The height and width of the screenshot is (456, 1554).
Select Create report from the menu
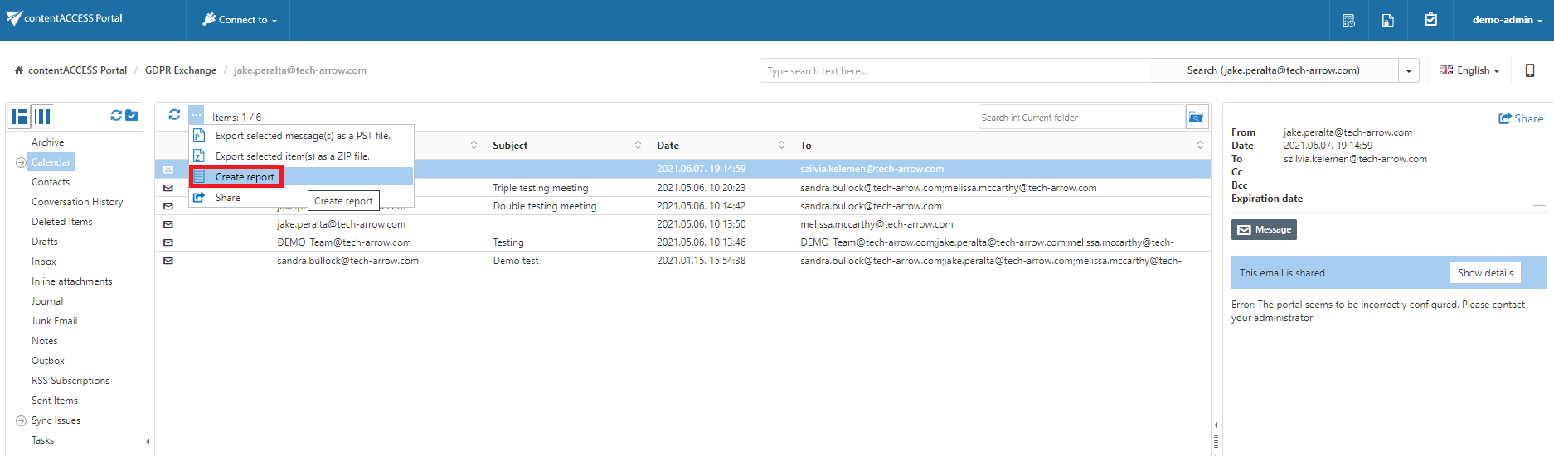pos(245,177)
